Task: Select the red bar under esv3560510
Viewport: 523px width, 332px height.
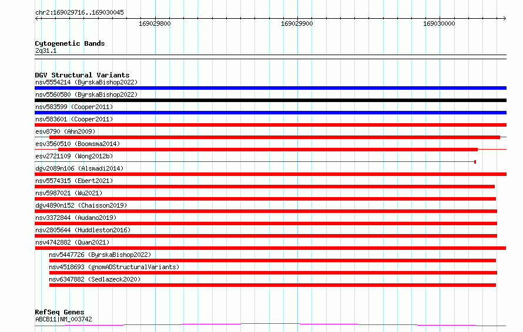Action: point(268,150)
